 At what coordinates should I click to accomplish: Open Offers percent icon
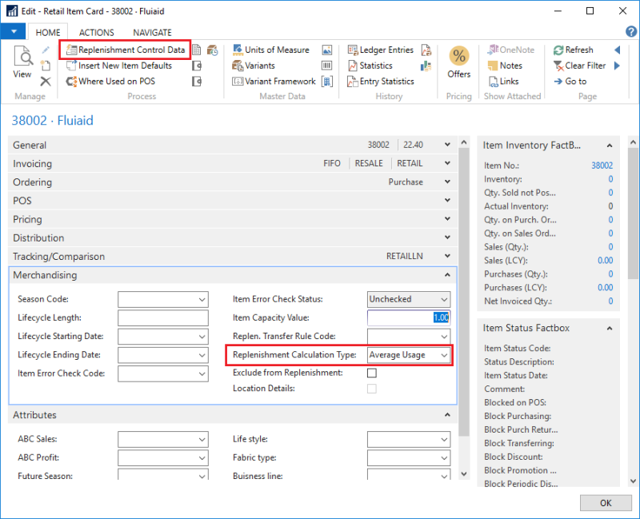459,62
